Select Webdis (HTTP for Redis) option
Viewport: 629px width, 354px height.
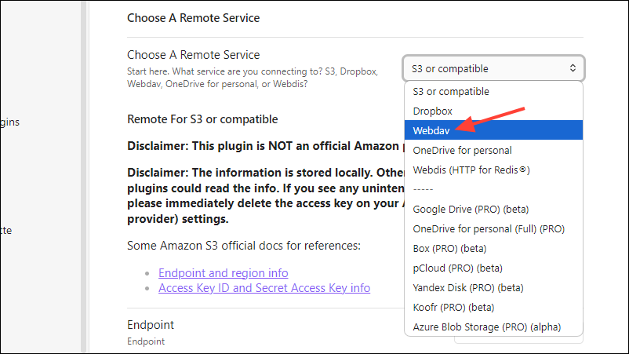[x=471, y=170]
